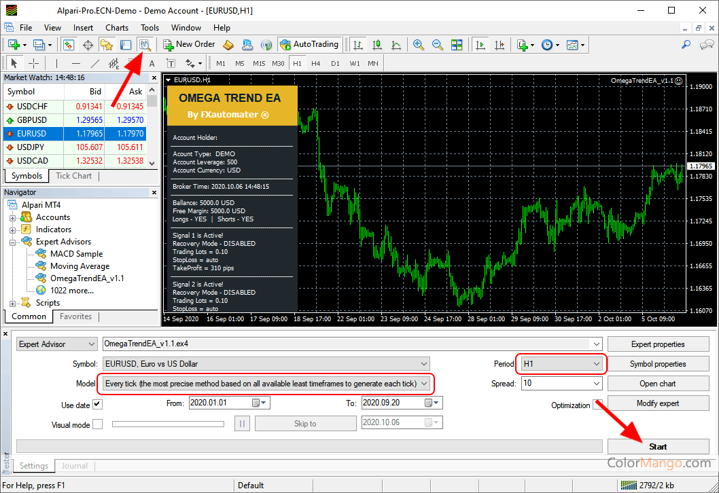
Task: Toggle the Terminal panel icon
Action: [x=126, y=44]
